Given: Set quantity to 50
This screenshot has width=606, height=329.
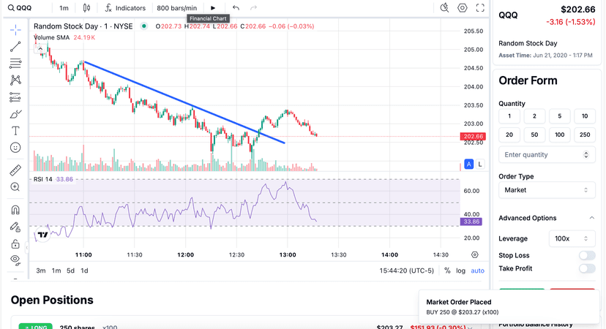Looking at the screenshot, I should [x=534, y=135].
